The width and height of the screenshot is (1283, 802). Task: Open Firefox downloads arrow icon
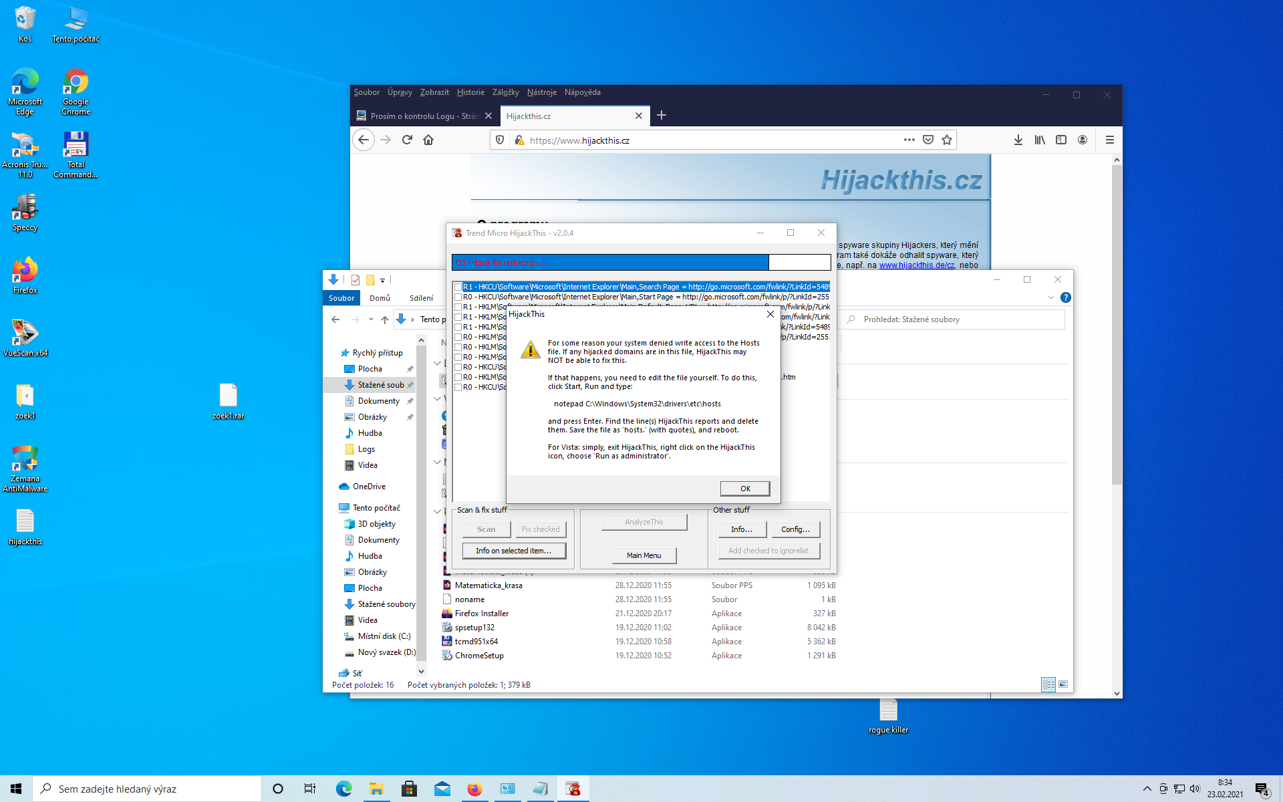pyautogui.click(x=1018, y=140)
